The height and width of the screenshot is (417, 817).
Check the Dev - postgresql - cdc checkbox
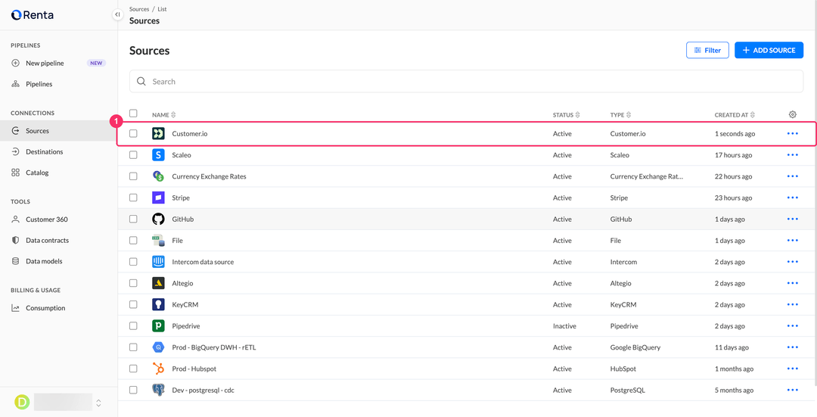pos(133,390)
